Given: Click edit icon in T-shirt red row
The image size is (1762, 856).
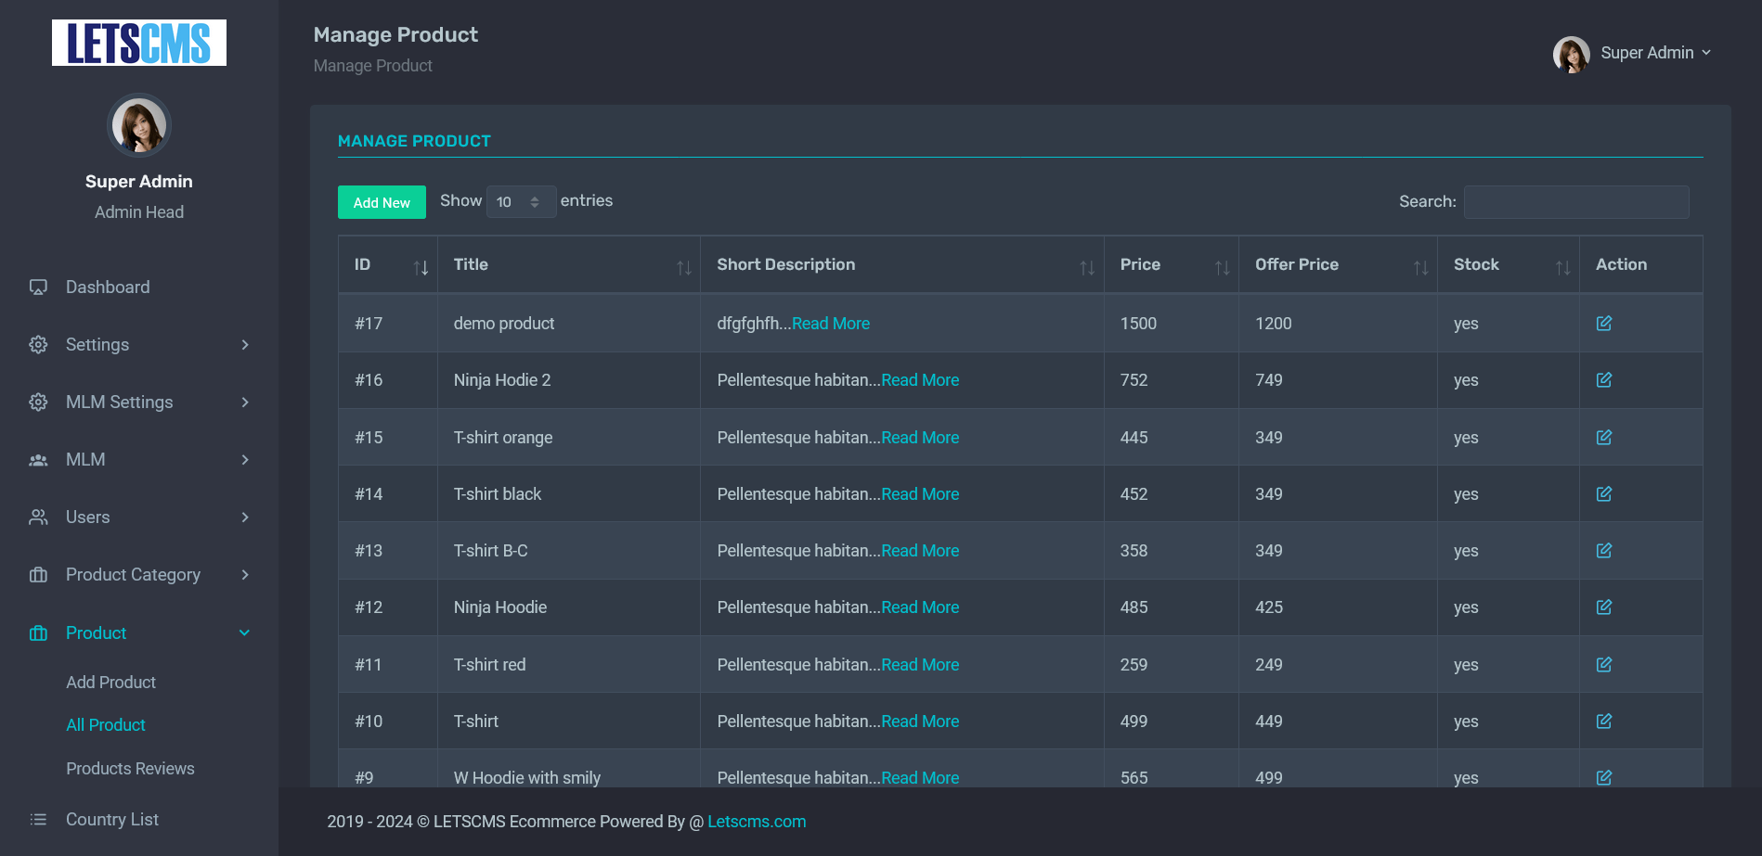Looking at the screenshot, I should (x=1603, y=664).
